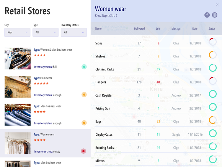Click Left value 18 in Hangers row
This screenshot has height=167, width=222.
coord(158,82)
